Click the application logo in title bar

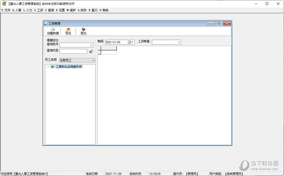point(4,4)
